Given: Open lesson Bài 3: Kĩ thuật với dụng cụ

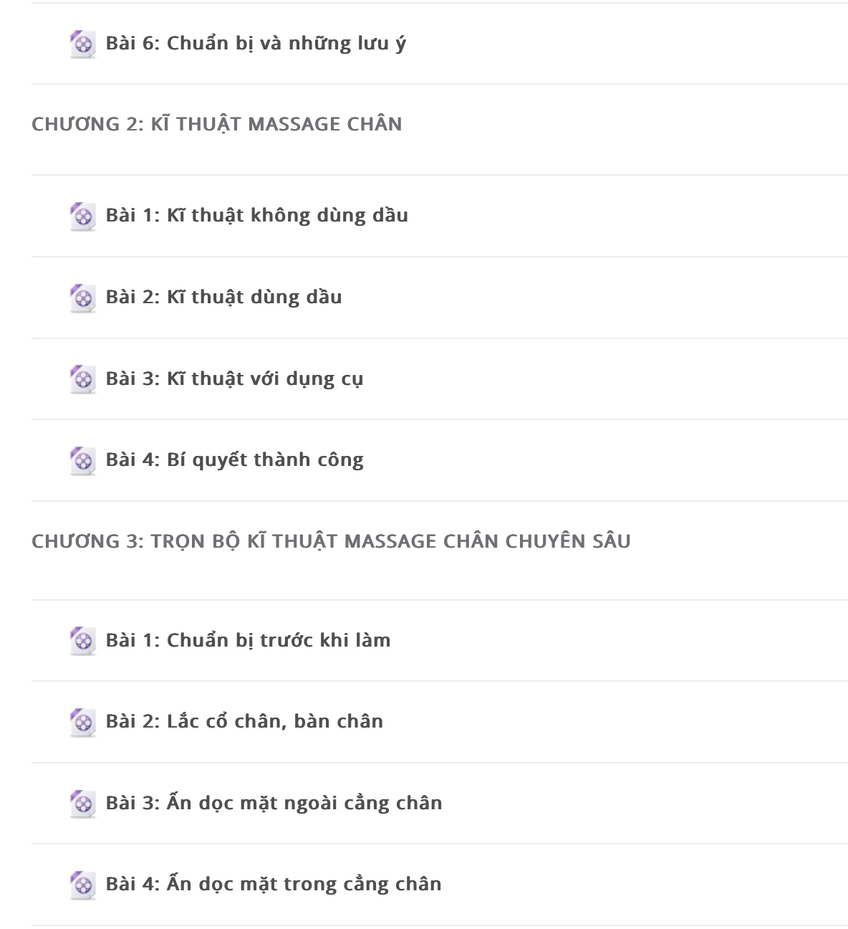Looking at the screenshot, I should pyautogui.click(x=235, y=379).
